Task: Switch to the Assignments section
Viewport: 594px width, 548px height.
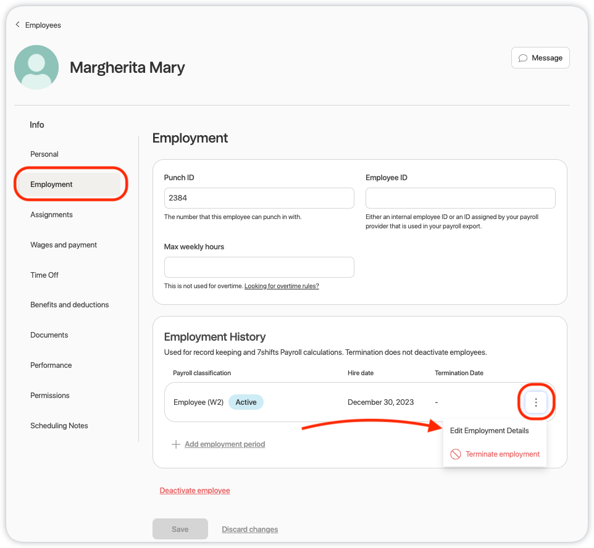Action: pyautogui.click(x=51, y=215)
